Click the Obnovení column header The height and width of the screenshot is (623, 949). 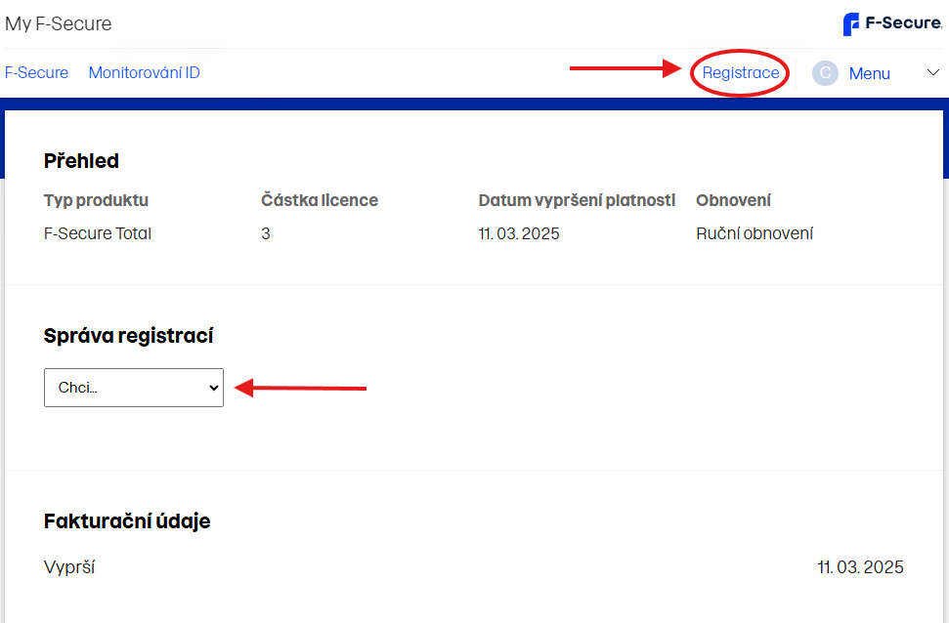tap(733, 200)
